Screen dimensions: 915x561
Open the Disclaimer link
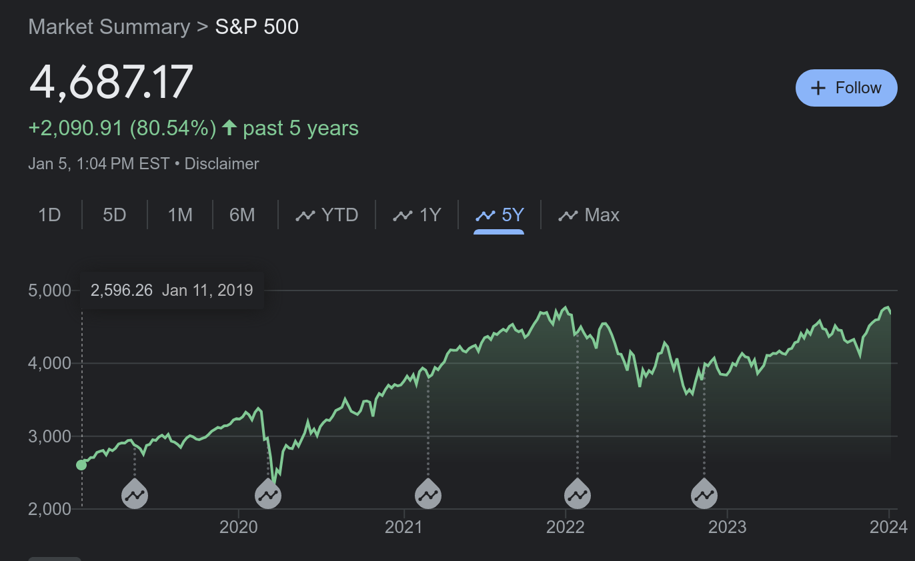pos(221,164)
